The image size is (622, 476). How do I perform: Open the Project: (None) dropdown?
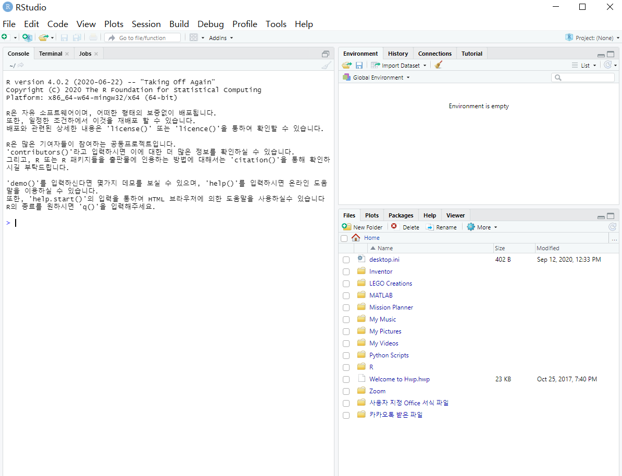(592, 37)
